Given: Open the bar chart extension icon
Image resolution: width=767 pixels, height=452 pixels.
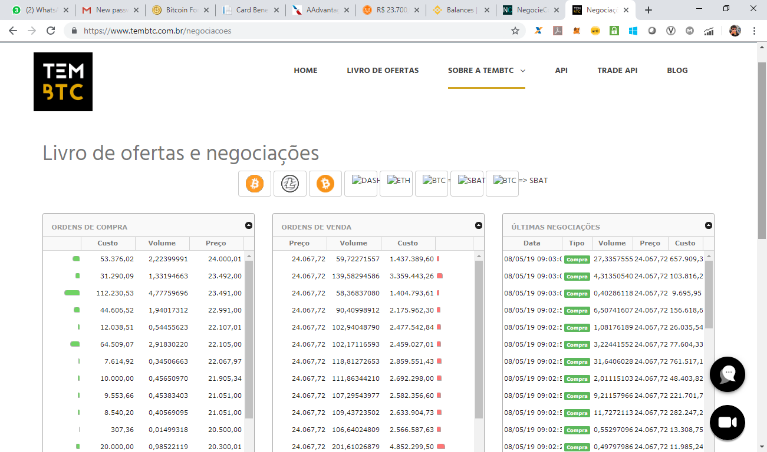Looking at the screenshot, I should pyautogui.click(x=709, y=31).
